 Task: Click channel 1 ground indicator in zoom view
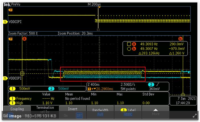pos(5,78)
